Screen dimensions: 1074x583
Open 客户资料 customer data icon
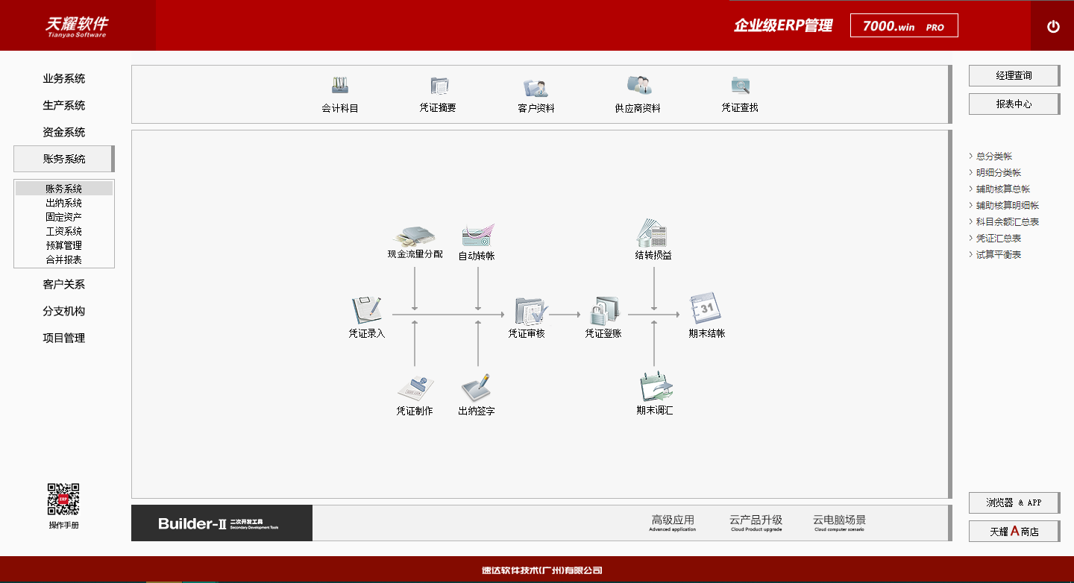pos(536,86)
